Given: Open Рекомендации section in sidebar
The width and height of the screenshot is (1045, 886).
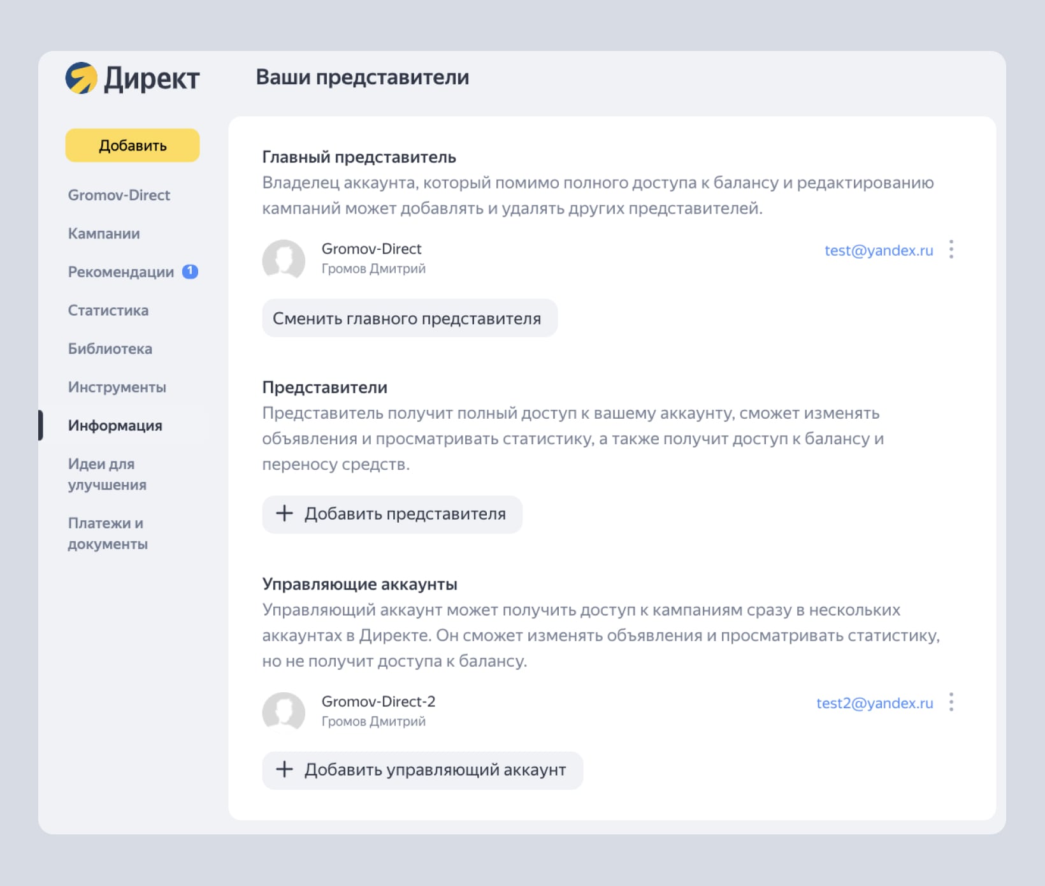Looking at the screenshot, I should click(x=121, y=272).
